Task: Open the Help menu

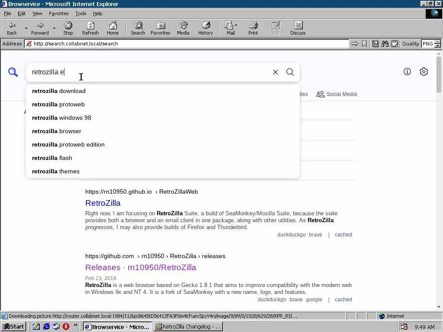Action: pos(97,13)
